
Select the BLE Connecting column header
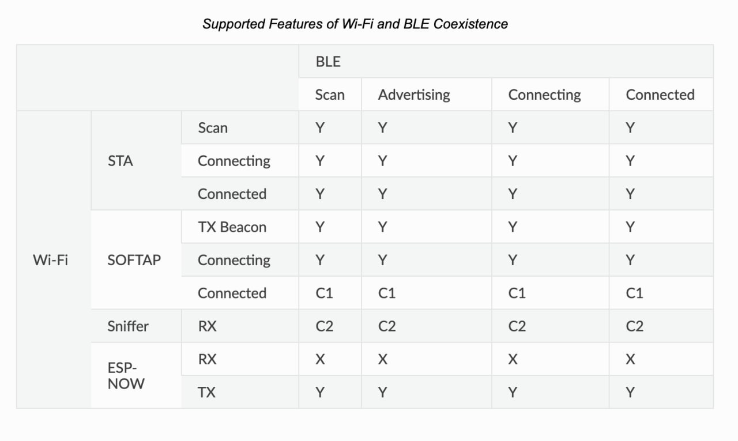coord(544,95)
